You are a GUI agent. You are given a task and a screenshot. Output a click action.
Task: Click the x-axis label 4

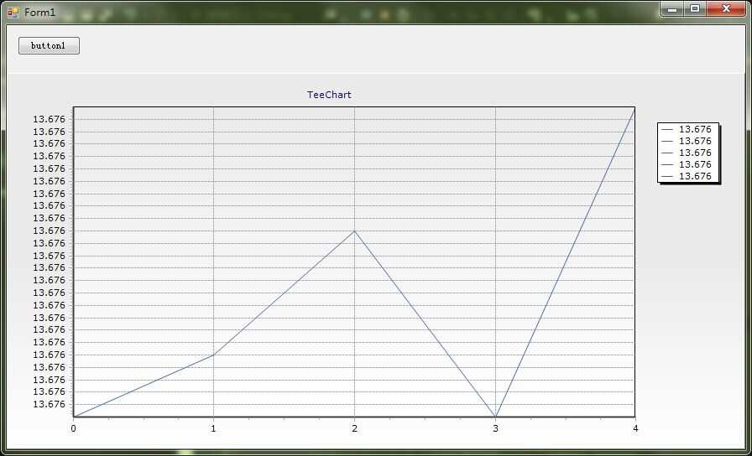coord(635,428)
